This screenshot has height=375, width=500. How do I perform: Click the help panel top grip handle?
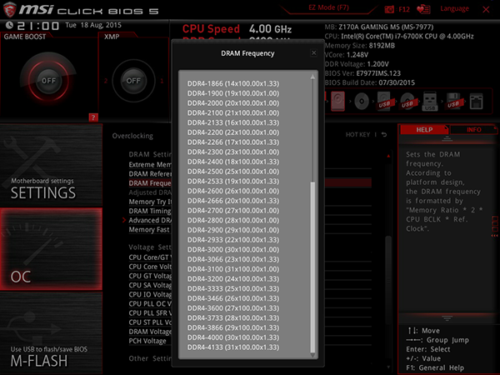447,138
